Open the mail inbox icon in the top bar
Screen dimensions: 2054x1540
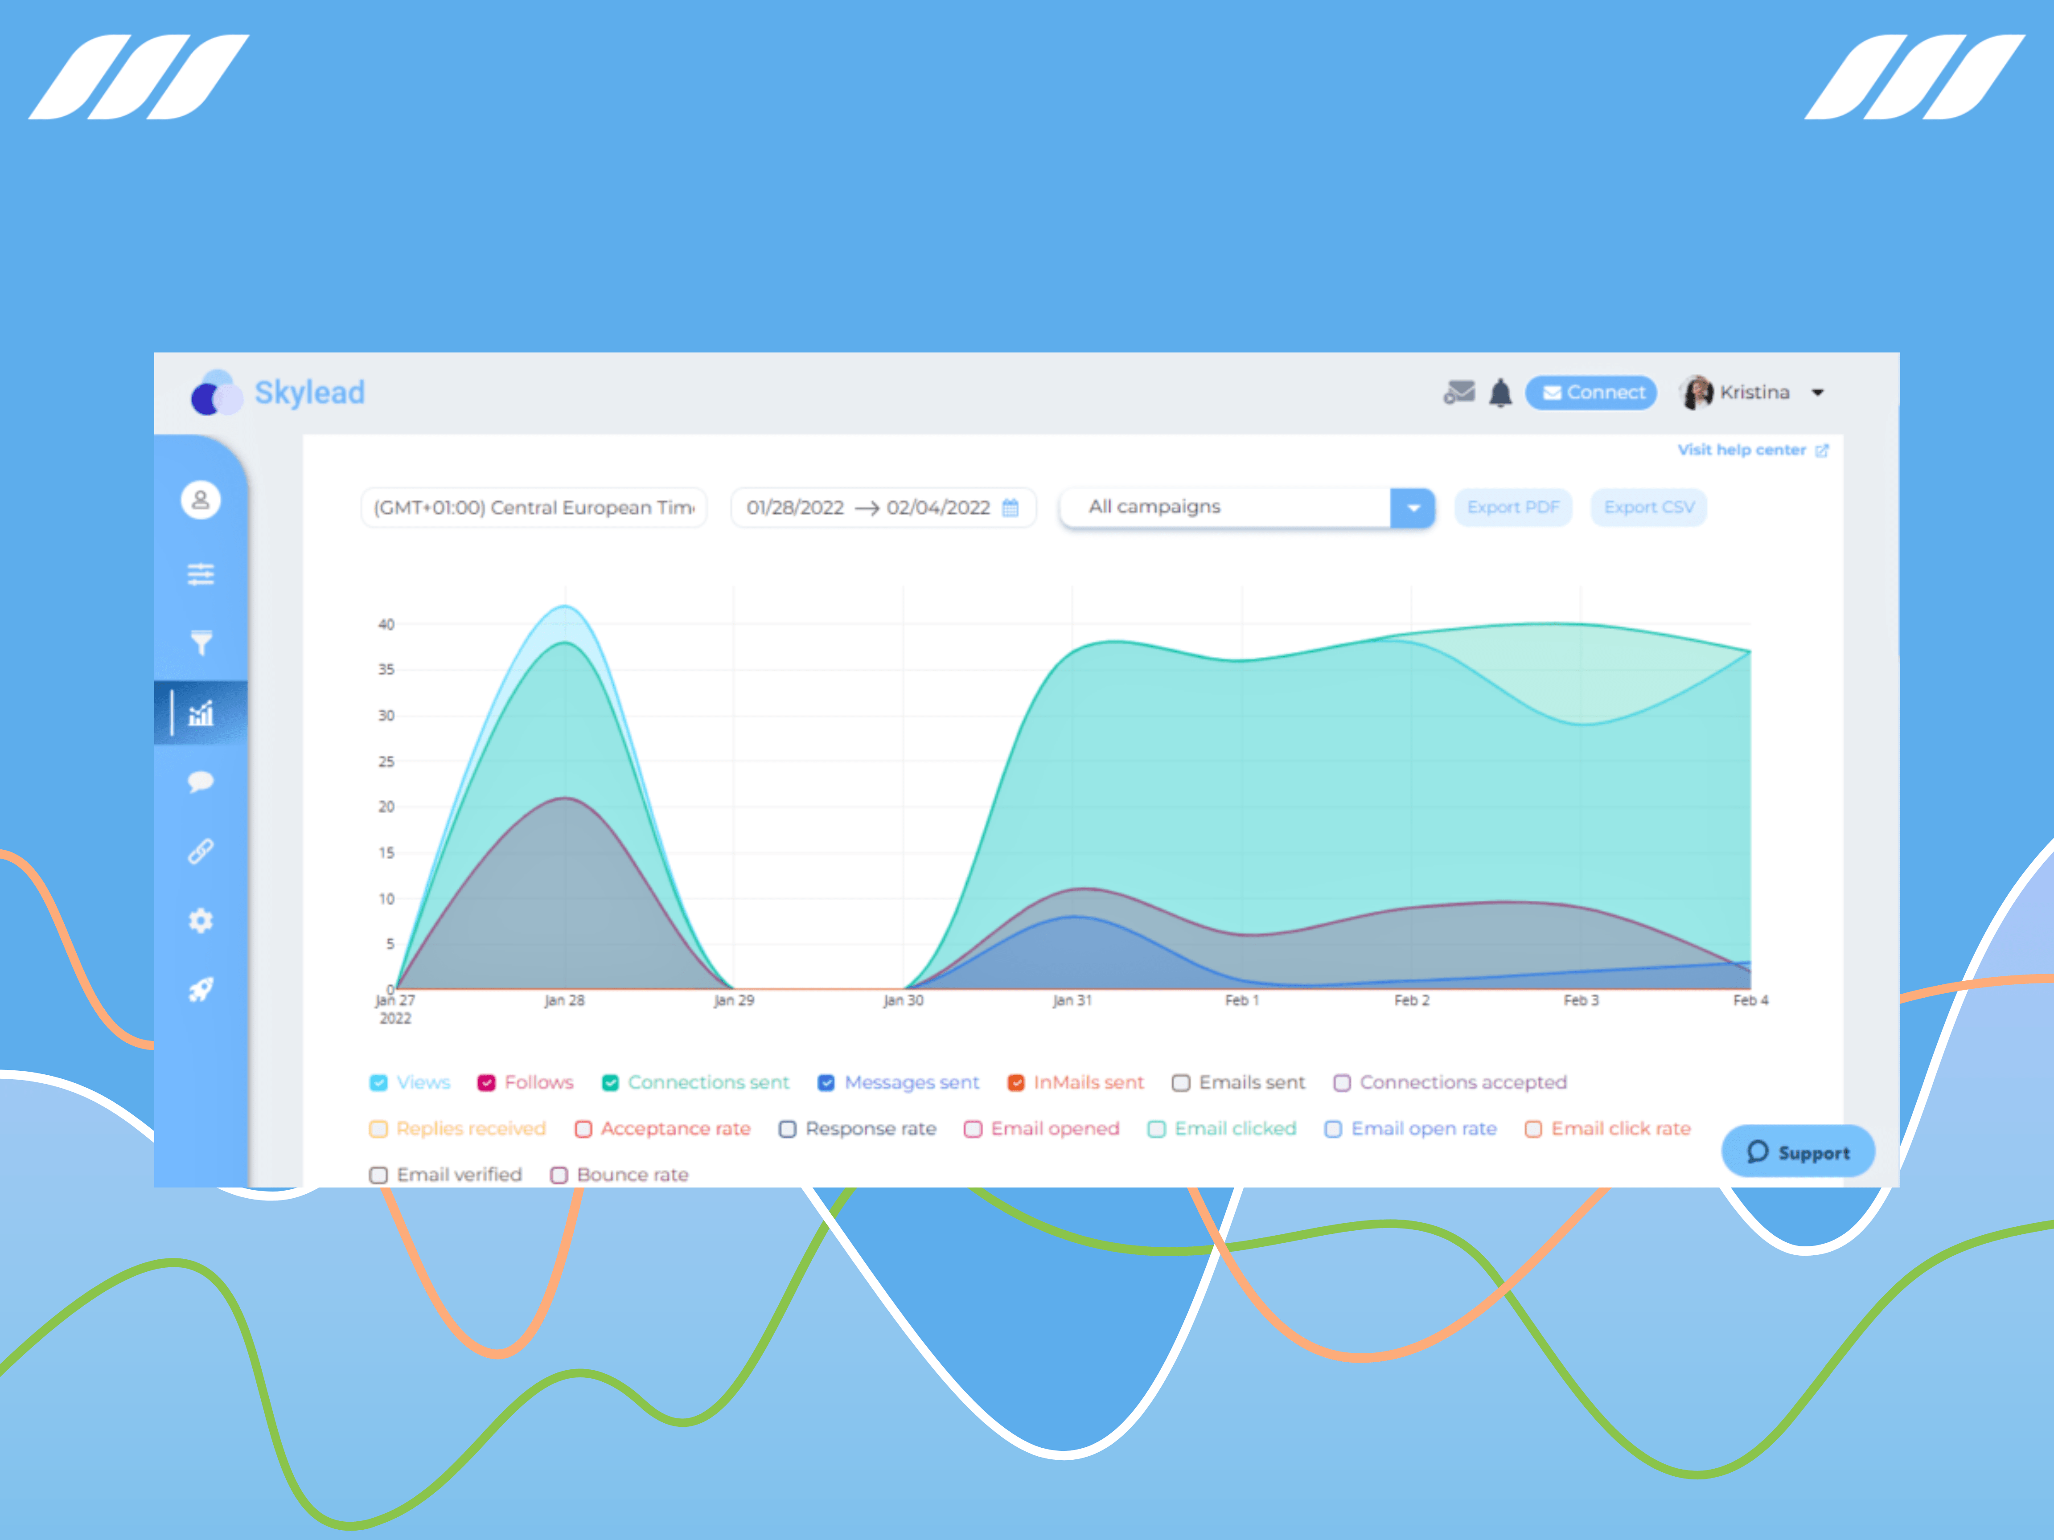[x=1460, y=393]
